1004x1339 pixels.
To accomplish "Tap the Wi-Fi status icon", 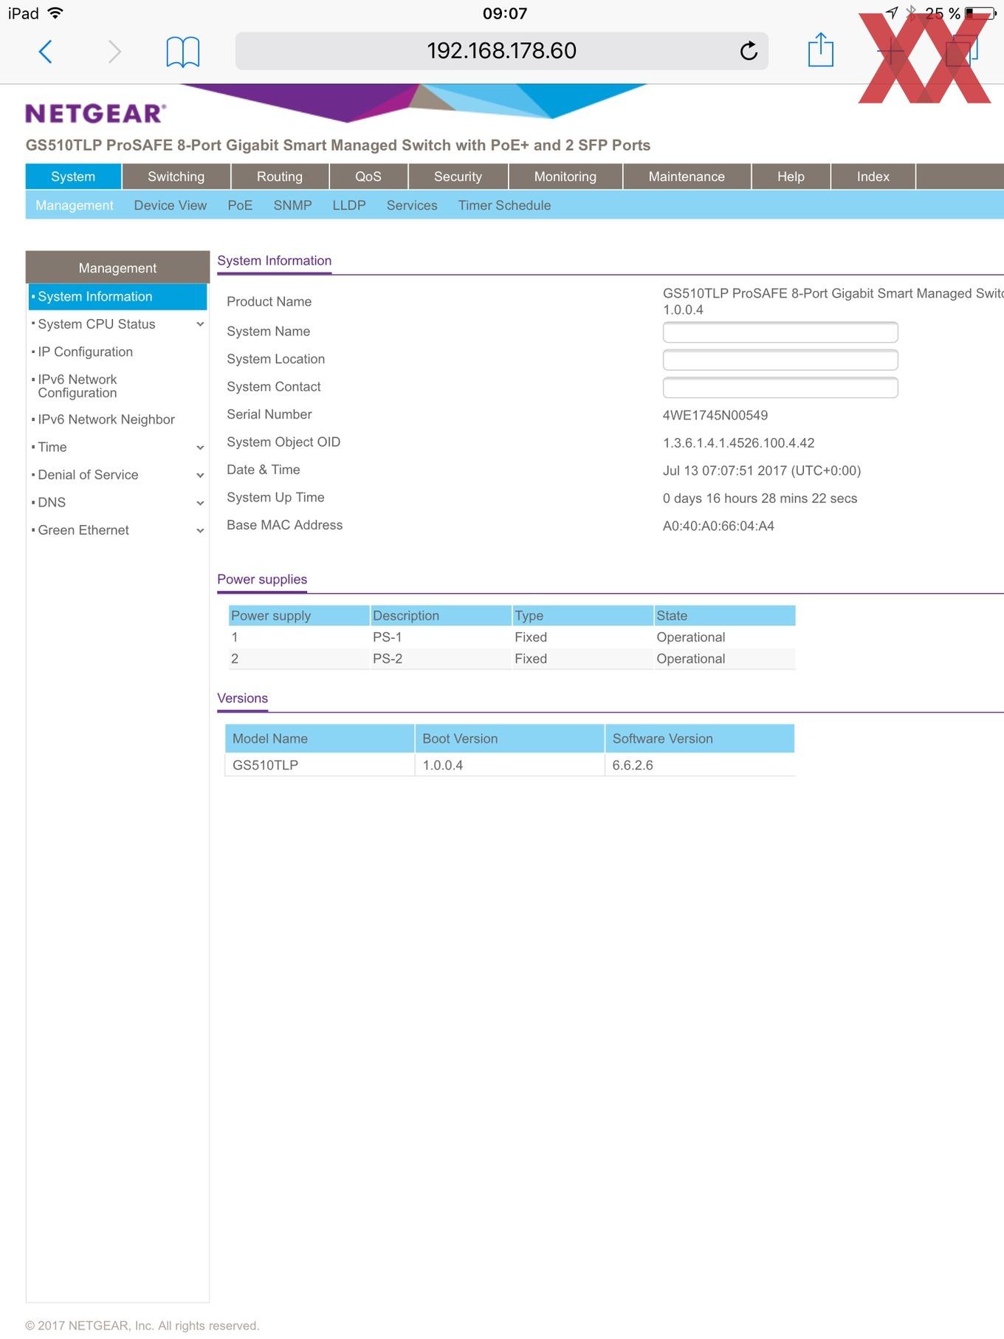I will [55, 13].
